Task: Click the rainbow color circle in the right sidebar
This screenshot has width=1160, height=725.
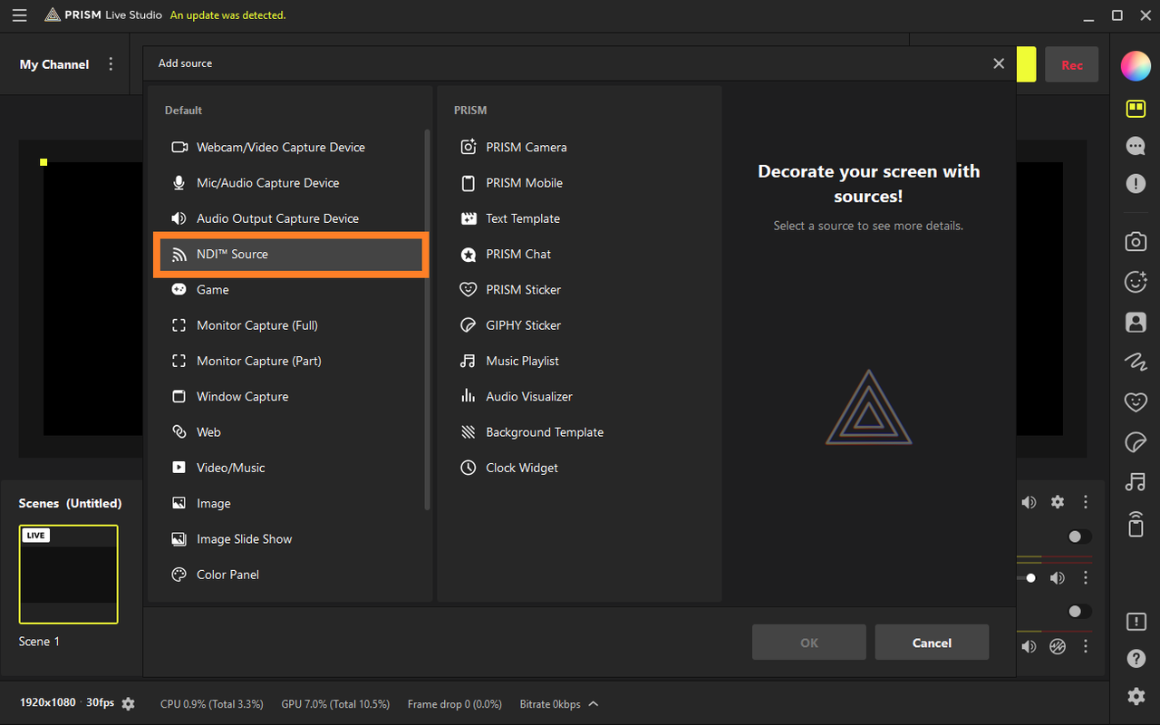Action: click(x=1136, y=66)
